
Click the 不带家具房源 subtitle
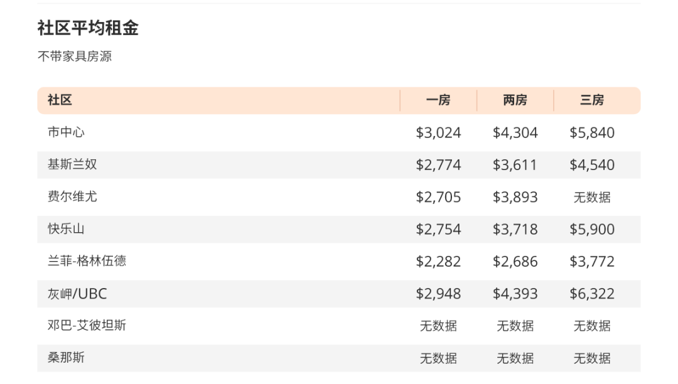click(75, 56)
